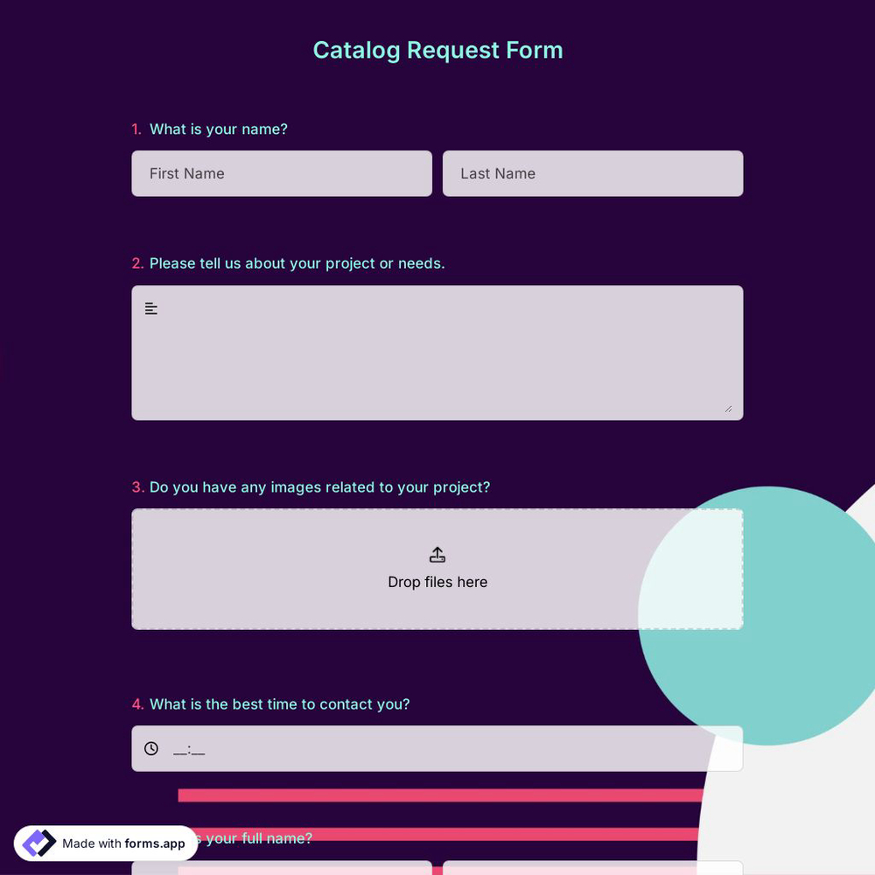This screenshot has height=875, width=875.
Task: Click the question about images related to your project
Action: (x=318, y=487)
